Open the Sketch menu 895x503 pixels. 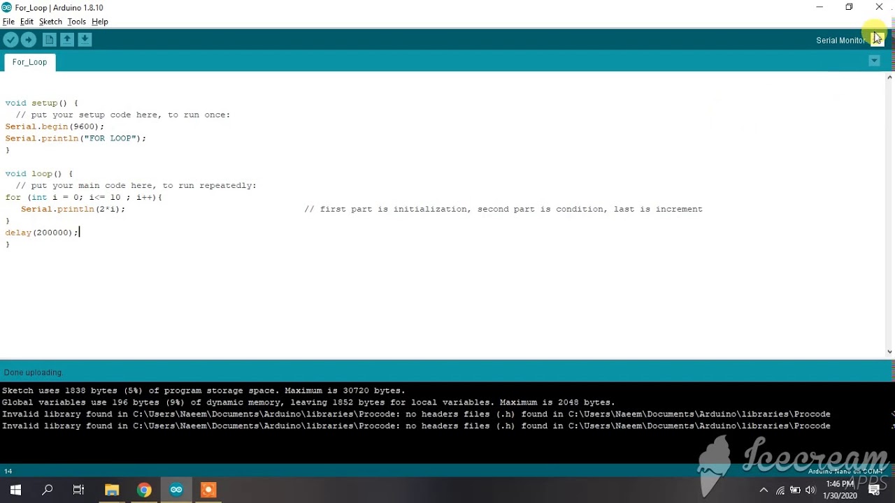(50, 22)
